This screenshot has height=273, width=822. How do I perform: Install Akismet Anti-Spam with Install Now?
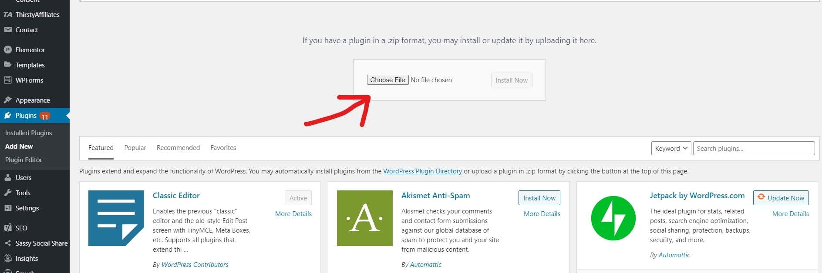click(x=539, y=198)
